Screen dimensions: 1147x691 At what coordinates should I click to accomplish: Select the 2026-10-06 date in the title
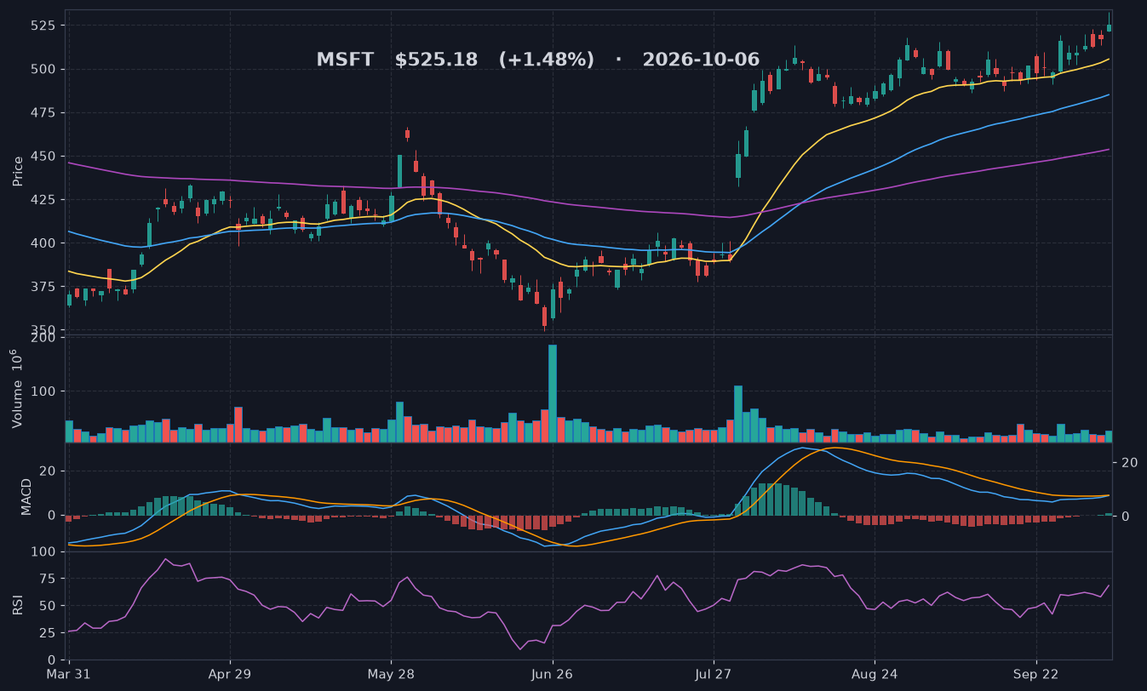701,60
